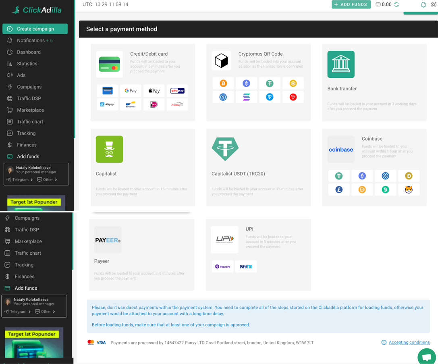Select the Bitcoin icon under Cryptomus
The height and width of the screenshot is (364, 438).
click(x=223, y=83)
